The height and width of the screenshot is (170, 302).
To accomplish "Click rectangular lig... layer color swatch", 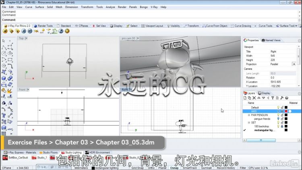I will pyautogui.click(x=286, y=130).
